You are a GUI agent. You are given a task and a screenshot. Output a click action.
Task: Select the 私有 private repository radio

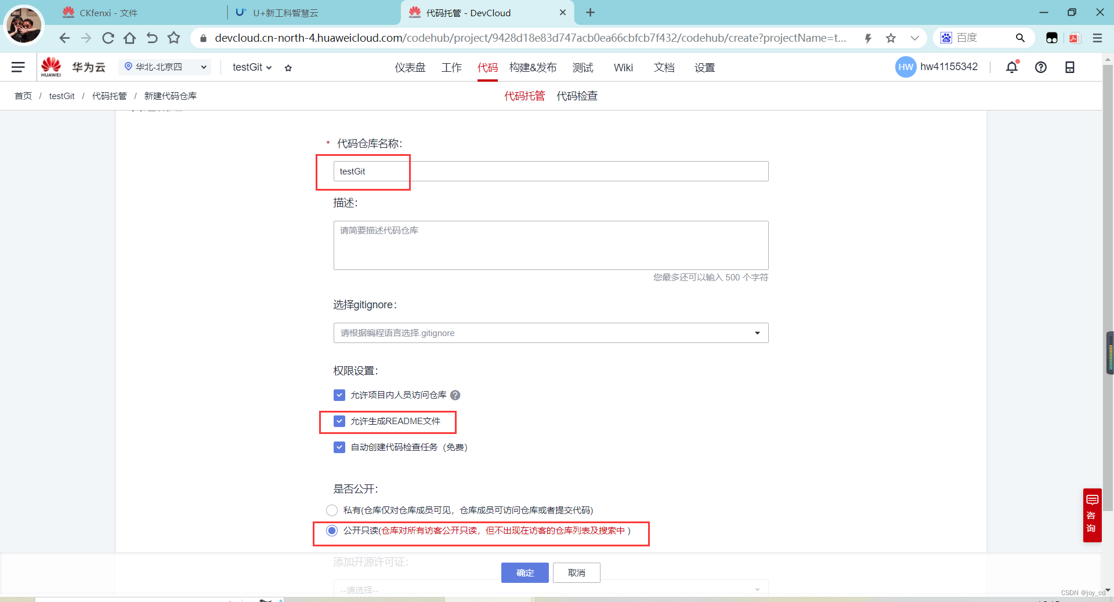332,510
